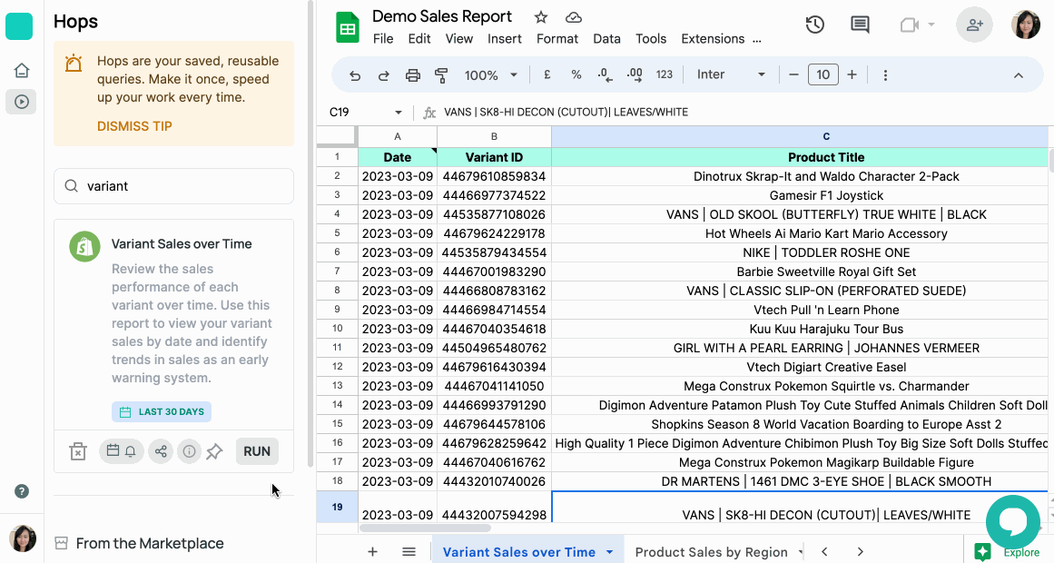Open the hidden menus ellipsis
The width and height of the screenshot is (1054, 563).
[x=757, y=40]
